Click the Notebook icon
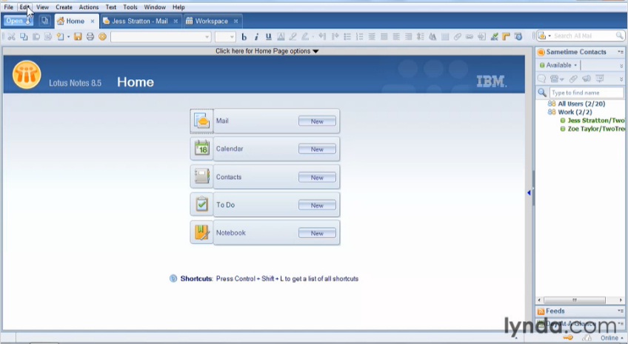The height and width of the screenshot is (344, 628). point(202,232)
